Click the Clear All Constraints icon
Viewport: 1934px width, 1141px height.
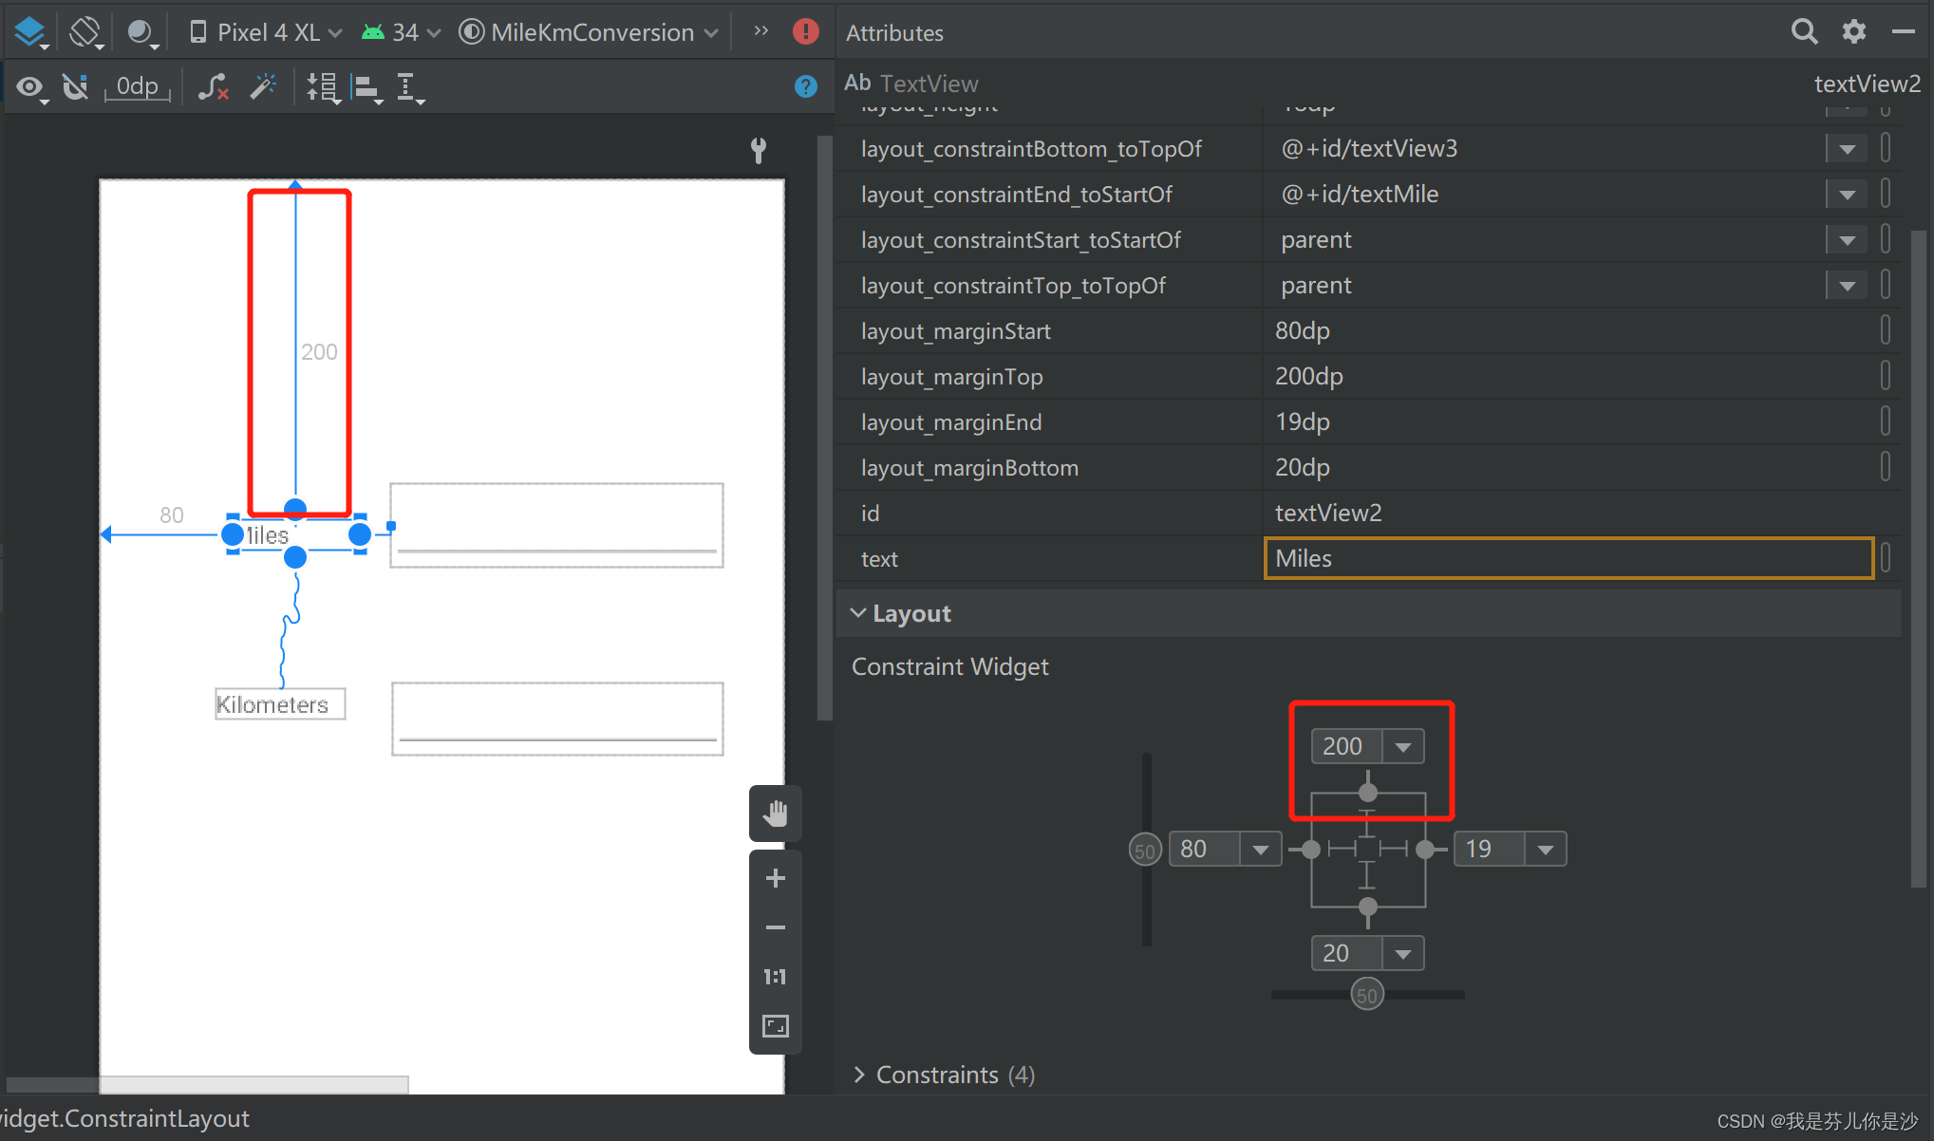click(214, 87)
